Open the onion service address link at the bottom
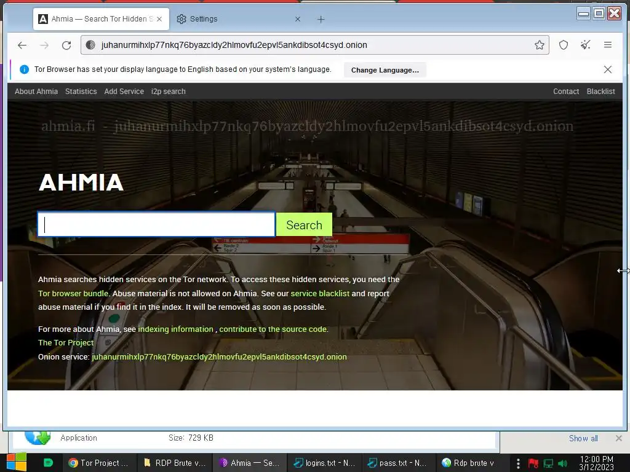 pos(219,357)
